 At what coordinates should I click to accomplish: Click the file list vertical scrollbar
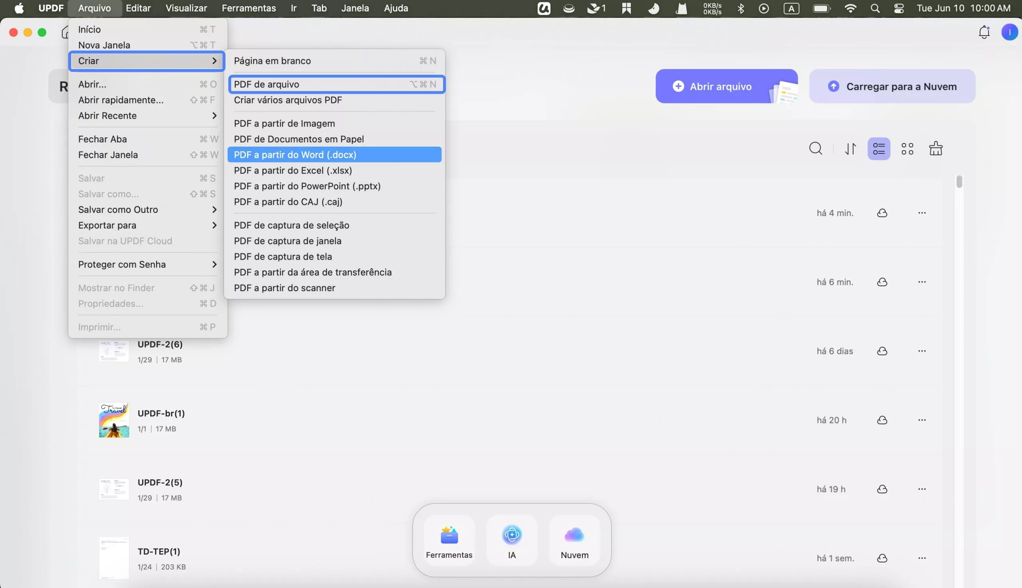pos(959,182)
